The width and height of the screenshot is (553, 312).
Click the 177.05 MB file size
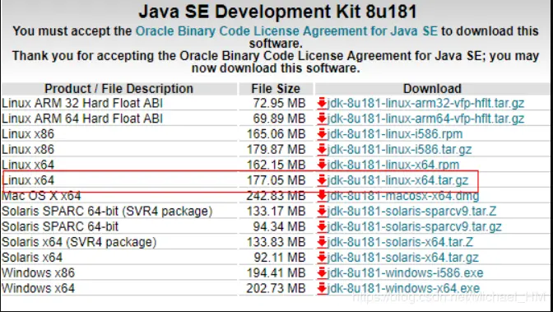click(x=276, y=180)
